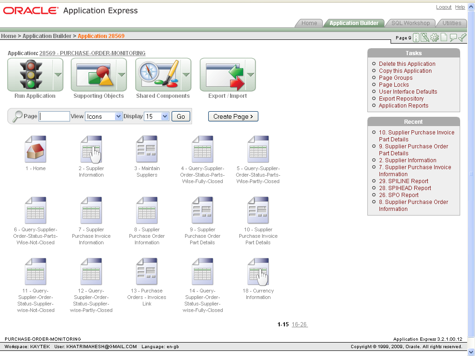Click Home in the breadcrumb
The image size is (475, 356).
8,36
